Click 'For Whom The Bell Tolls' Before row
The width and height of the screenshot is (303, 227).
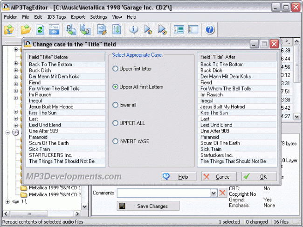coord(66,88)
